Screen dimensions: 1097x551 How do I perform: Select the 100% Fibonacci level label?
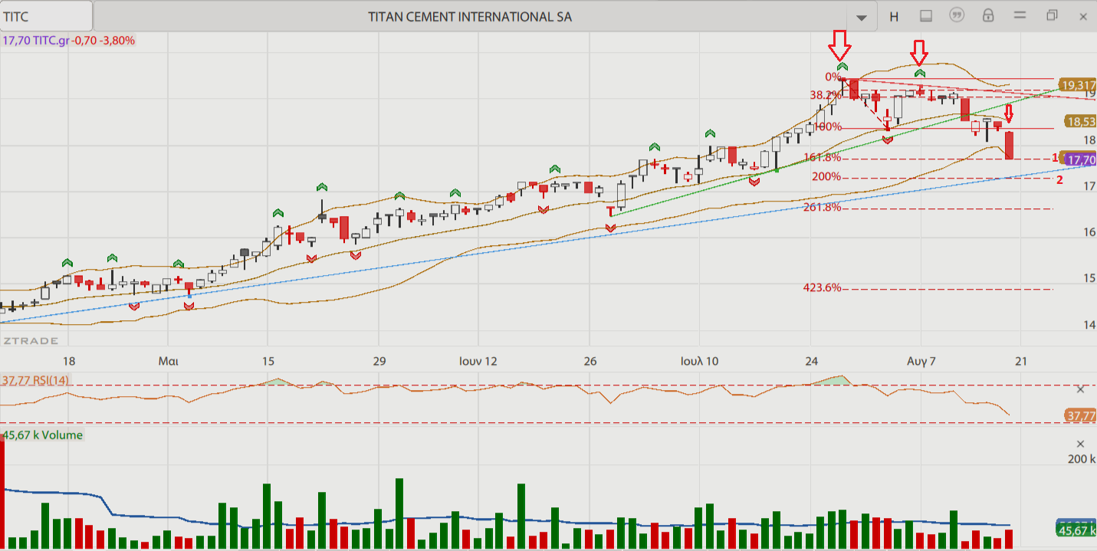click(827, 126)
